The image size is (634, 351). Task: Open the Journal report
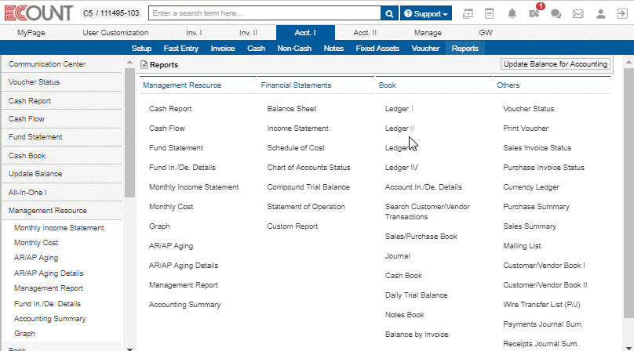coord(397,256)
